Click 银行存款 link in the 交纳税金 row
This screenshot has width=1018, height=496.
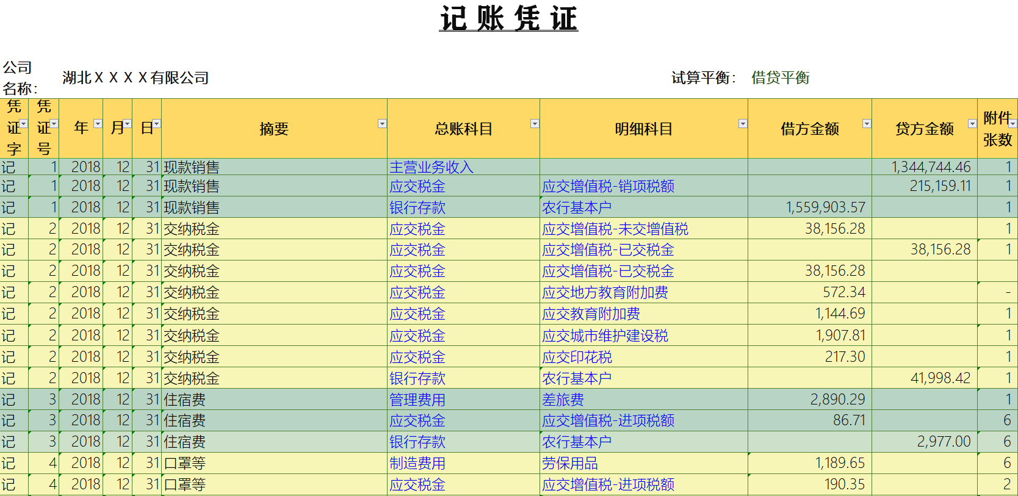tap(417, 378)
